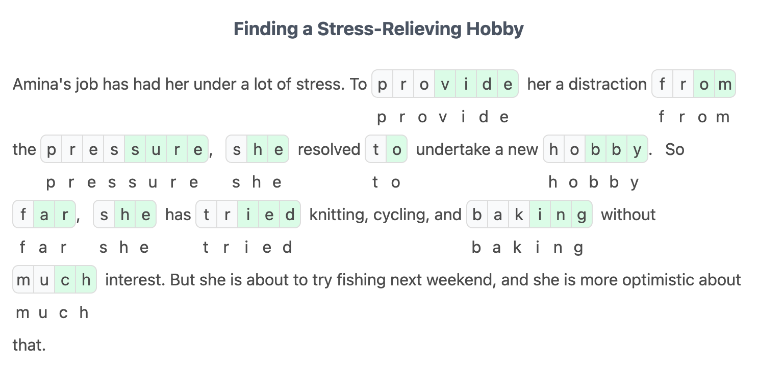Click the 'f' box in "far"

23,215
